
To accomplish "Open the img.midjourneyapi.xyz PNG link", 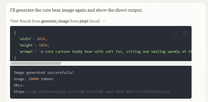I will 92,91.
